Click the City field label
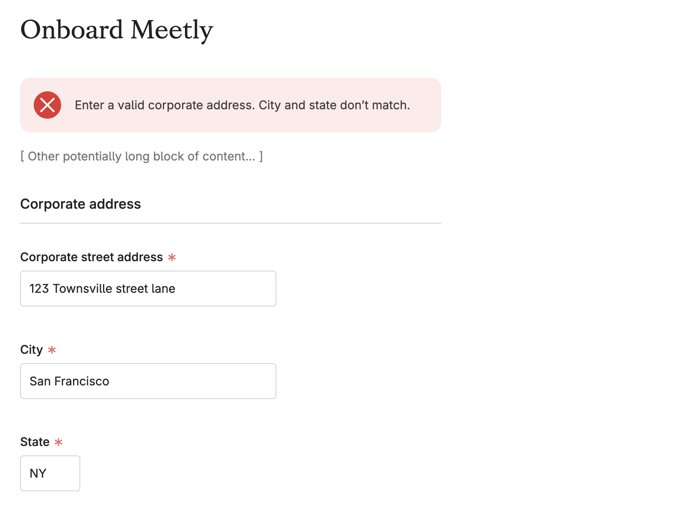The image size is (680, 519). tap(31, 350)
